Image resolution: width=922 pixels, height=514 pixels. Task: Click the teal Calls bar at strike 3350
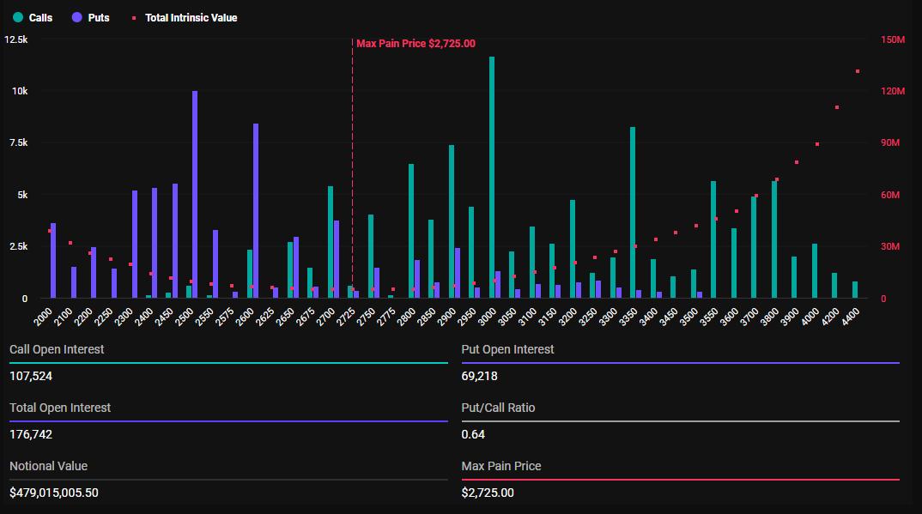[633, 213]
